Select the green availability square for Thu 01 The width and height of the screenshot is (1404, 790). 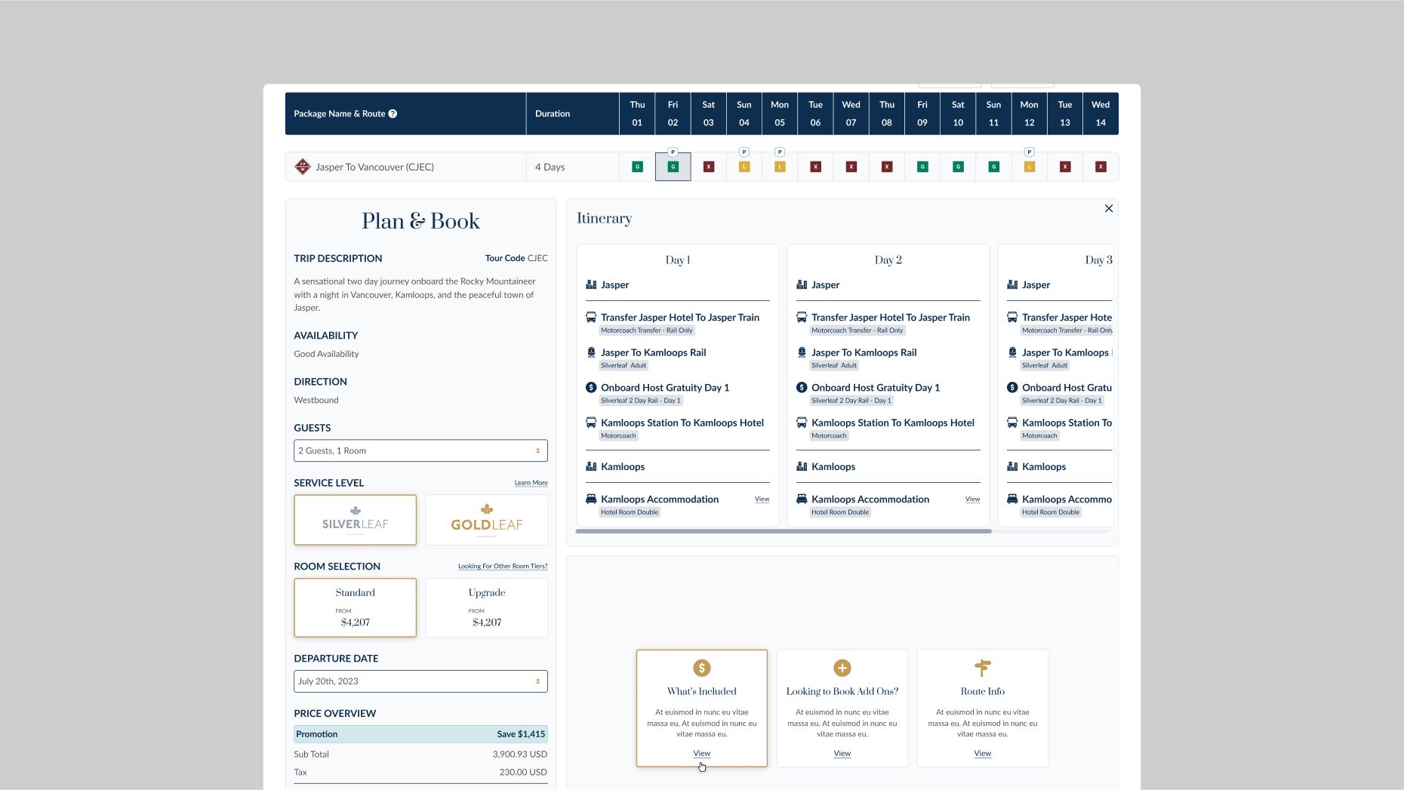(x=637, y=167)
